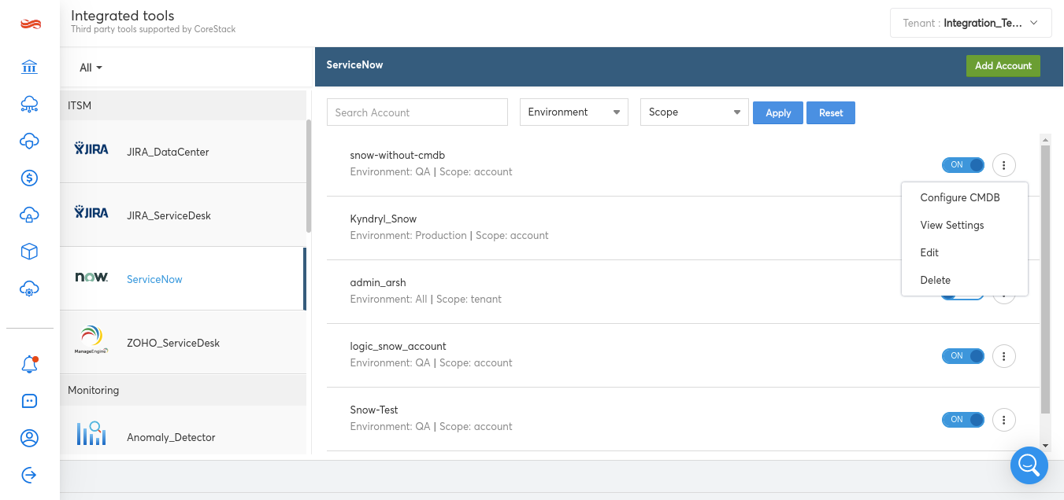Viewport: 1064px width, 500px height.
Task: Click Integrated tools page title
Action: pyautogui.click(x=123, y=15)
